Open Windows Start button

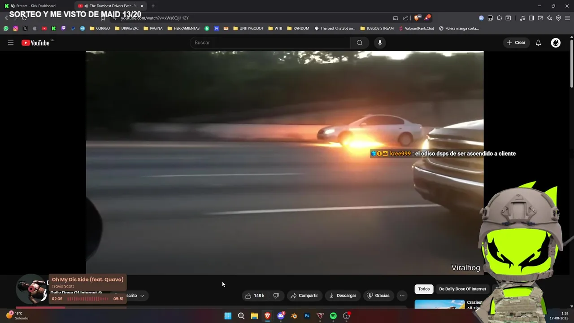pos(228,316)
